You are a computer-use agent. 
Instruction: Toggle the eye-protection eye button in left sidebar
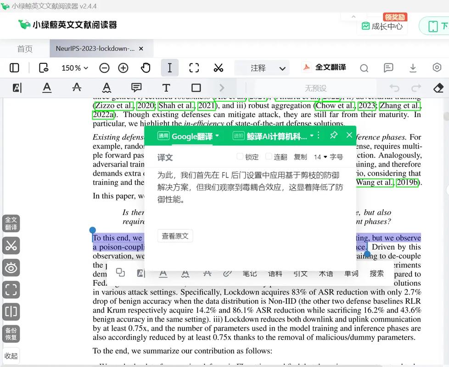click(x=11, y=268)
